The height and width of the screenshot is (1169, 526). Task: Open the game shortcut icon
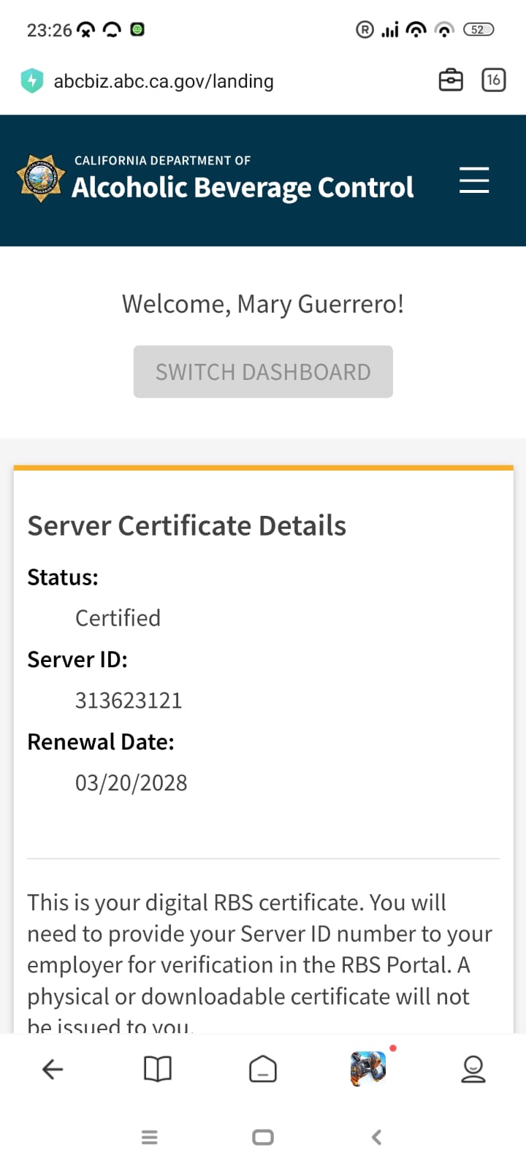368,1068
